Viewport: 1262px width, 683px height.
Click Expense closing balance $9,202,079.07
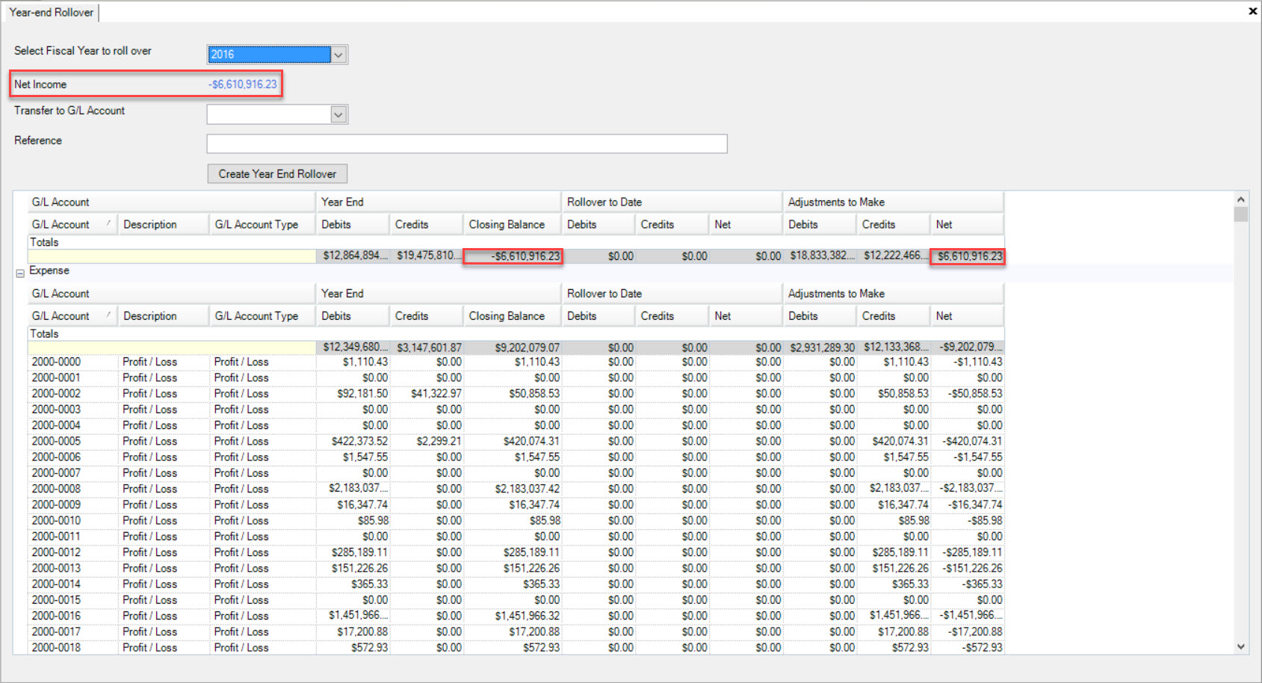pos(527,347)
